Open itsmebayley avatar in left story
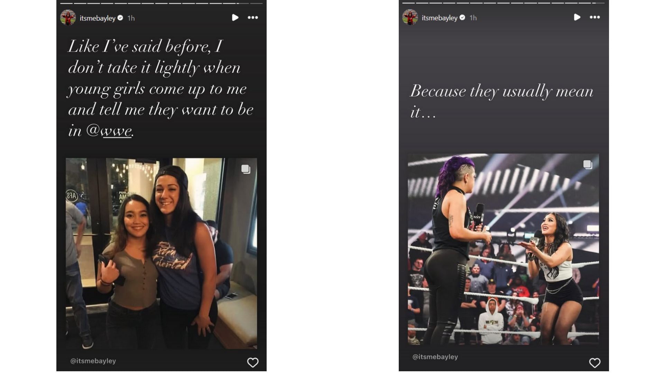 point(68,18)
